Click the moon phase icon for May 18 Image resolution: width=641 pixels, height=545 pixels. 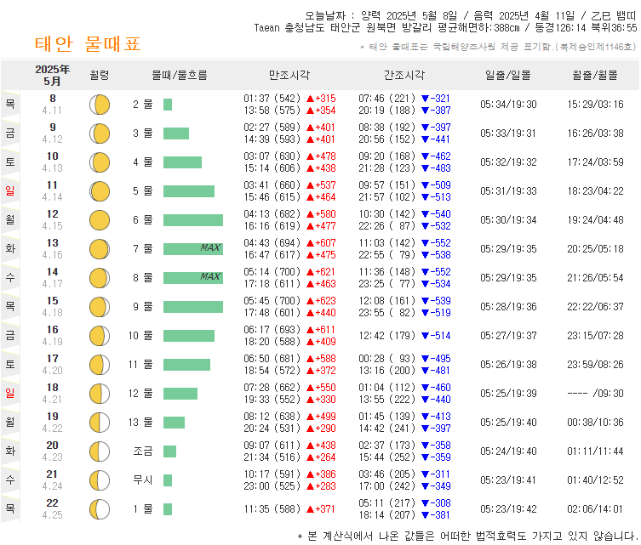[100, 394]
